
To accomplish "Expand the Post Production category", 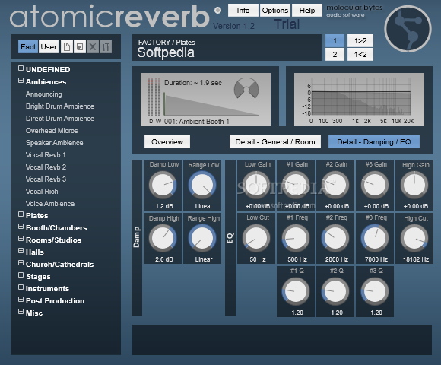I will (21, 300).
